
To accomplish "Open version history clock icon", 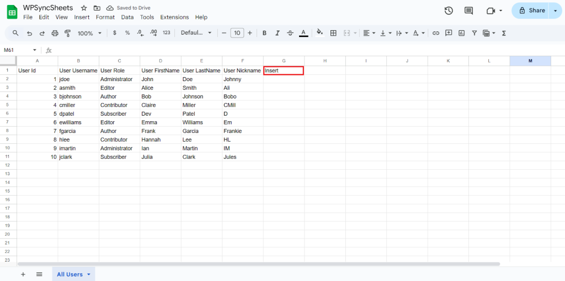I will (448, 11).
